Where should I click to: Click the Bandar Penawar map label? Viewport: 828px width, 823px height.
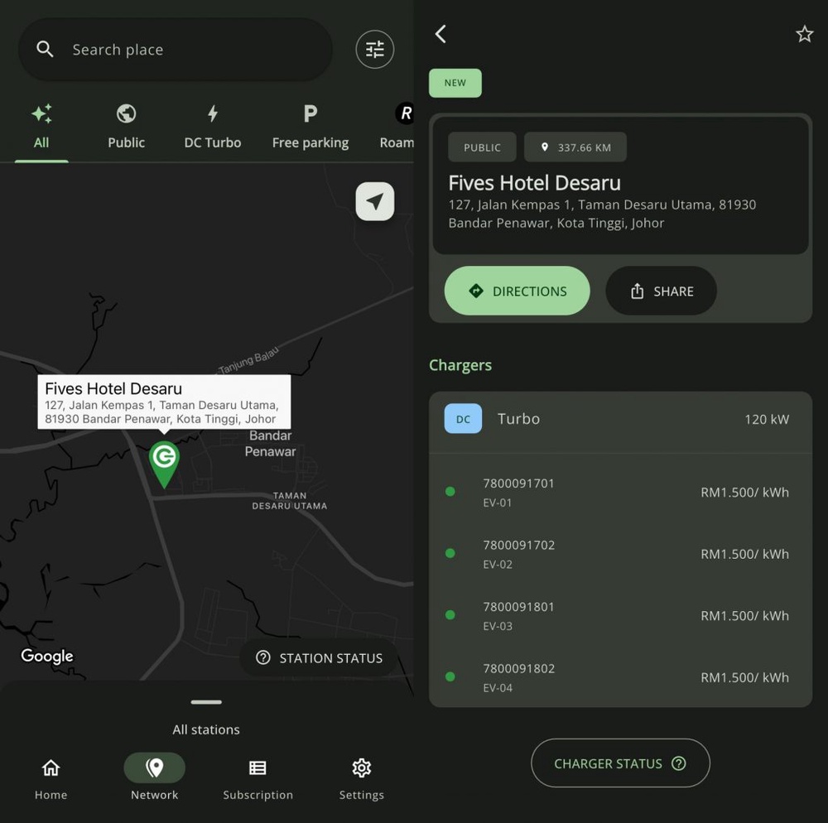pos(271,443)
